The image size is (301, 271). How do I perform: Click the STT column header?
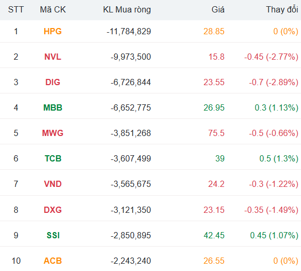click(16, 9)
